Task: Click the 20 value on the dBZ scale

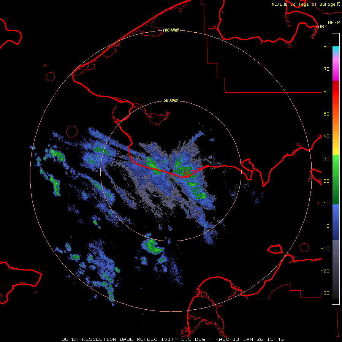Action: [326, 181]
